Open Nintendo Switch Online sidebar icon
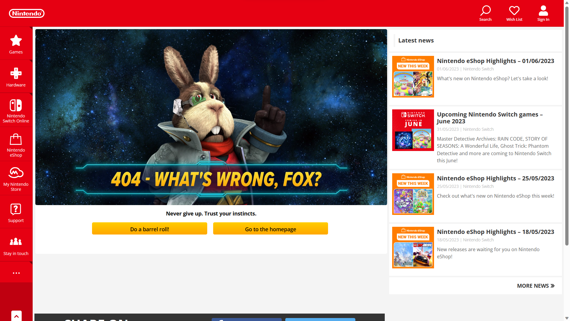This screenshot has height=321, width=570. (x=16, y=105)
